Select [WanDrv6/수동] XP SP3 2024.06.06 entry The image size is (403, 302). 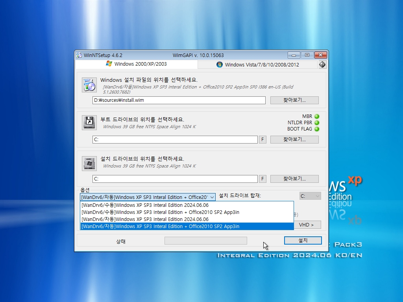pos(187,205)
